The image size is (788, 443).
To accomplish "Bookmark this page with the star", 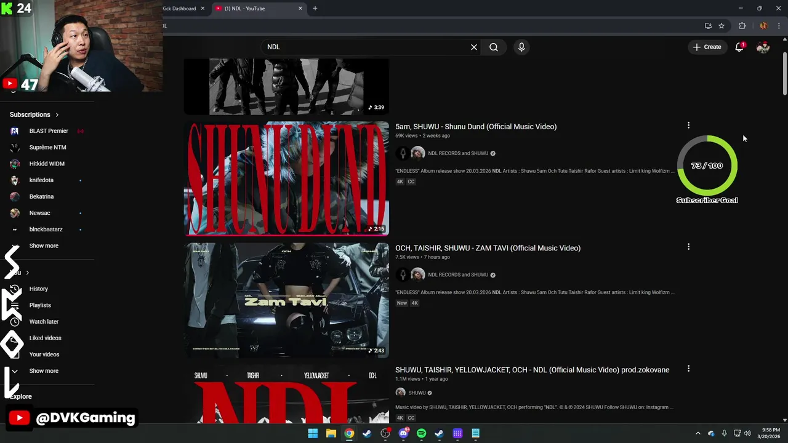I will (722, 26).
